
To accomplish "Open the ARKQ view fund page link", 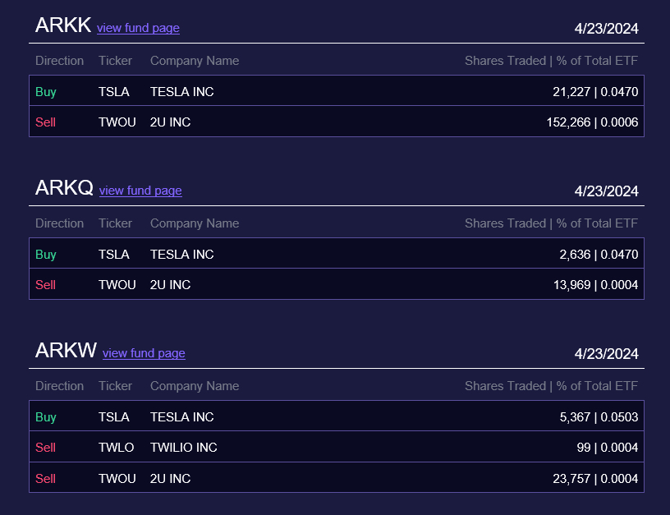I will 140,191.
